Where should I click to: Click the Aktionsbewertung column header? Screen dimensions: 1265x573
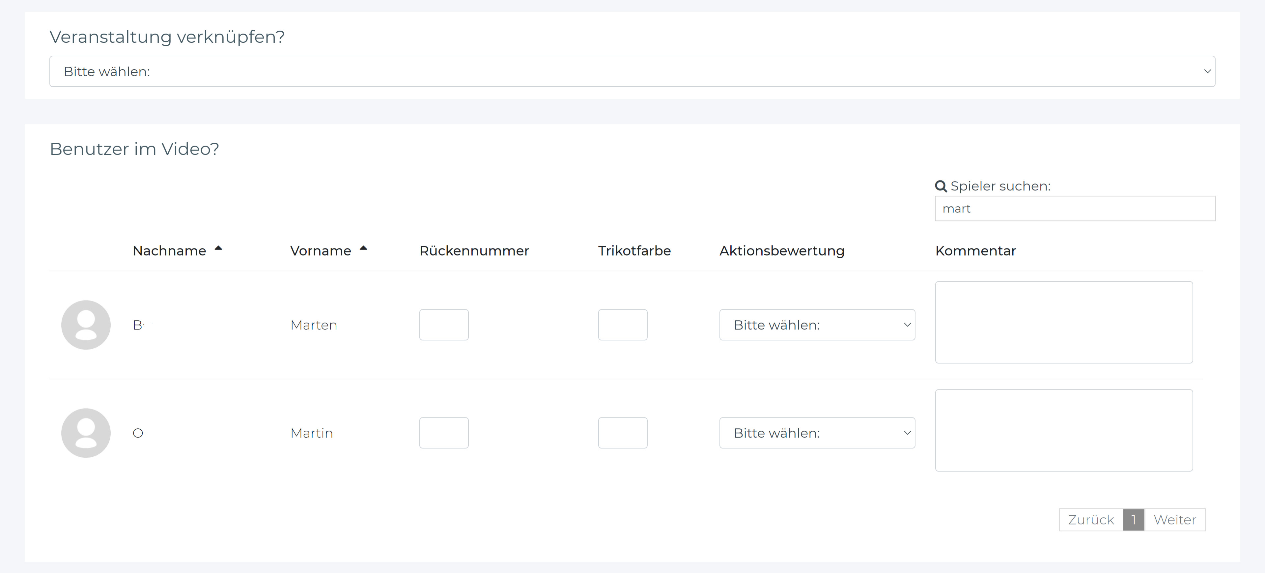tap(782, 250)
